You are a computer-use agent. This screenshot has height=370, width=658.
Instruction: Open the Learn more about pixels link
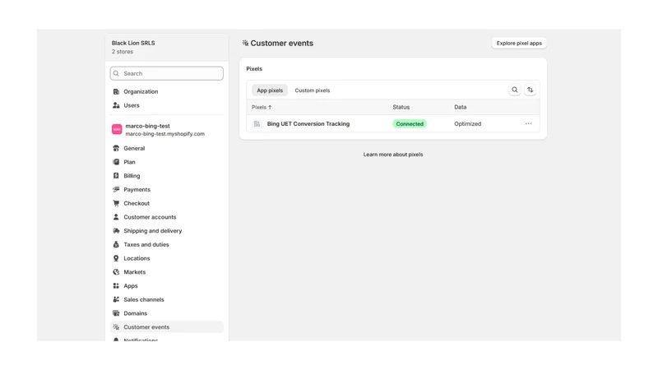[x=393, y=155]
